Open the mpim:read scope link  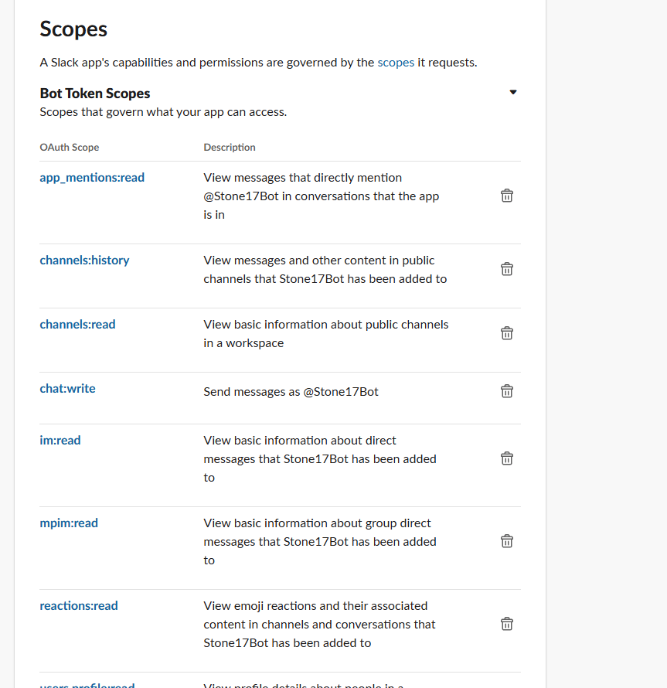pyautogui.click(x=69, y=523)
